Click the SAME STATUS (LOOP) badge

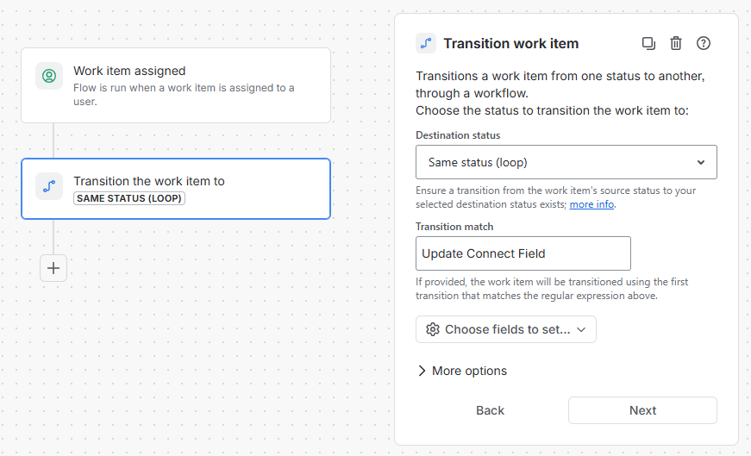(x=128, y=198)
